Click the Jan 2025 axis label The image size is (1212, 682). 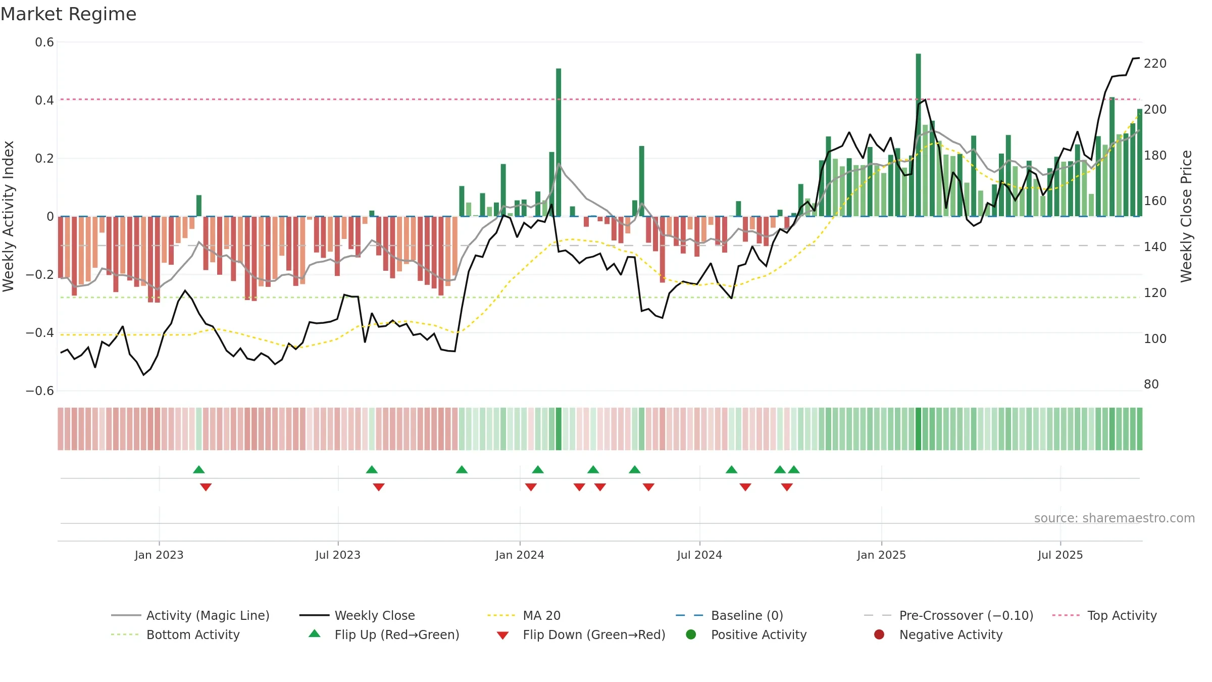click(881, 555)
